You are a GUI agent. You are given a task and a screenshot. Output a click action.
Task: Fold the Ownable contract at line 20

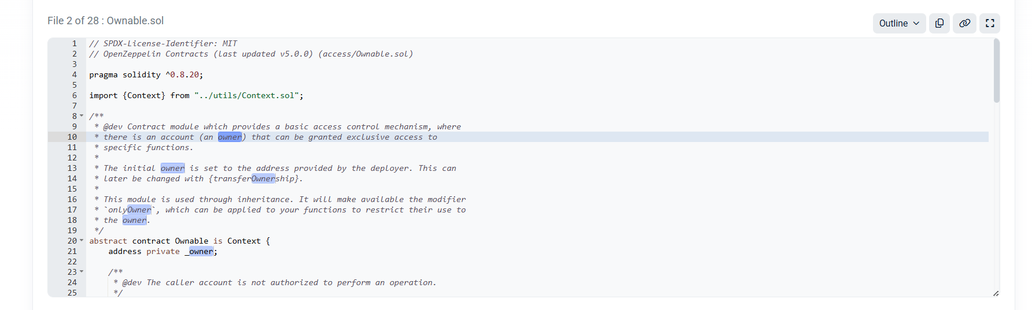[82, 241]
